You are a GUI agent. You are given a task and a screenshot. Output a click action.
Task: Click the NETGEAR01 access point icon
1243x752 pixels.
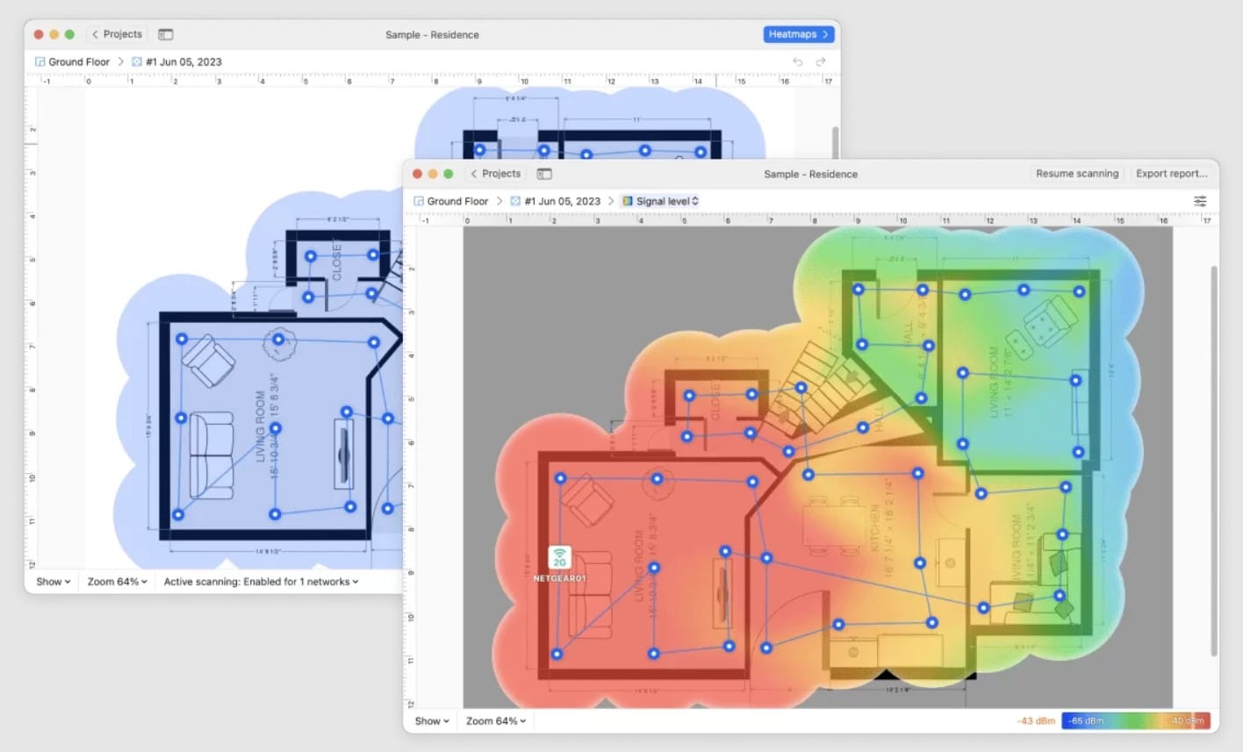point(559,558)
